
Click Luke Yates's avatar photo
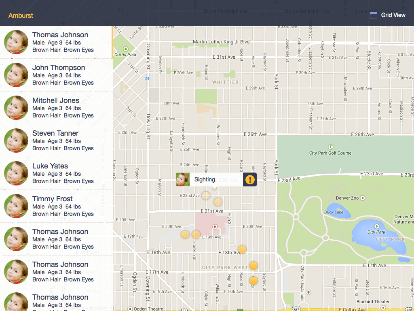tap(16, 173)
